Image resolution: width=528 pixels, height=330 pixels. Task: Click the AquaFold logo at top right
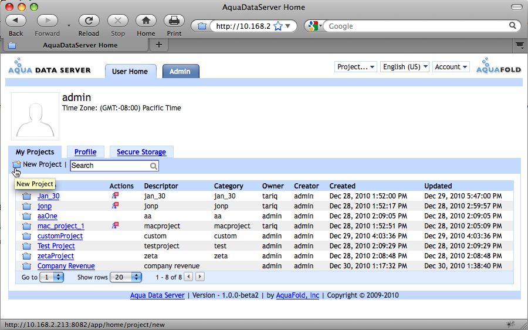pyautogui.click(x=499, y=66)
